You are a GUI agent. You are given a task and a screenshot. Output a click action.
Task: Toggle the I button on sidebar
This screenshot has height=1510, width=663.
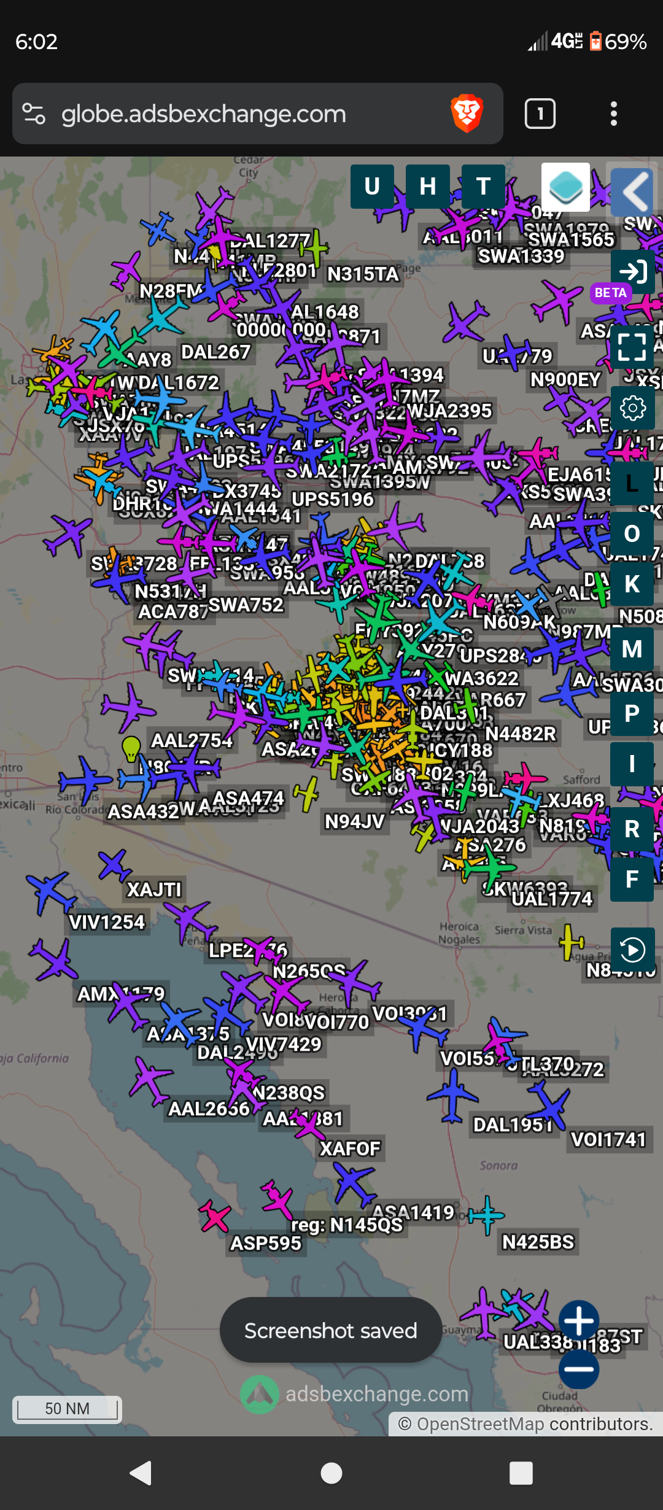point(632,764)
